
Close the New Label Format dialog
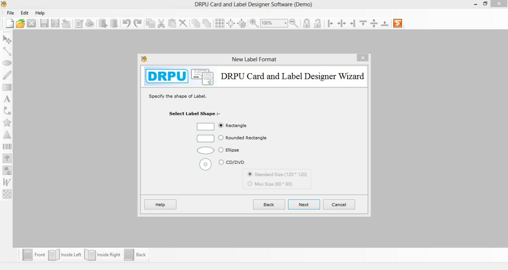(x=363, y=58)
